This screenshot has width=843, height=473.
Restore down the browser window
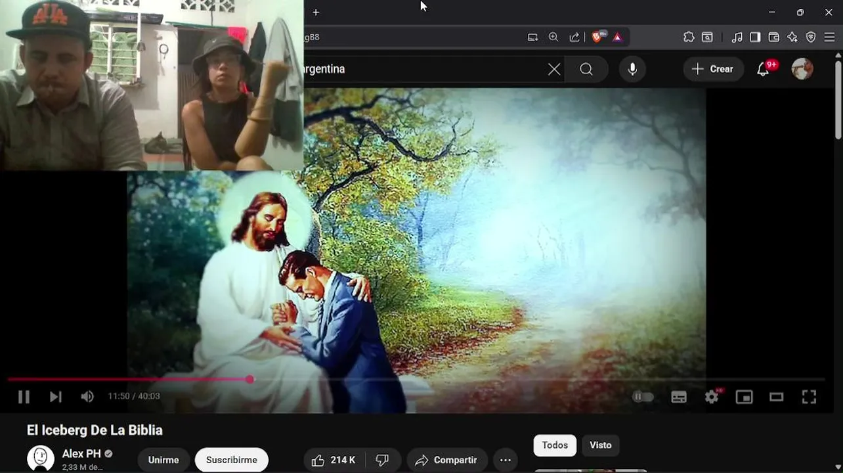800,12
